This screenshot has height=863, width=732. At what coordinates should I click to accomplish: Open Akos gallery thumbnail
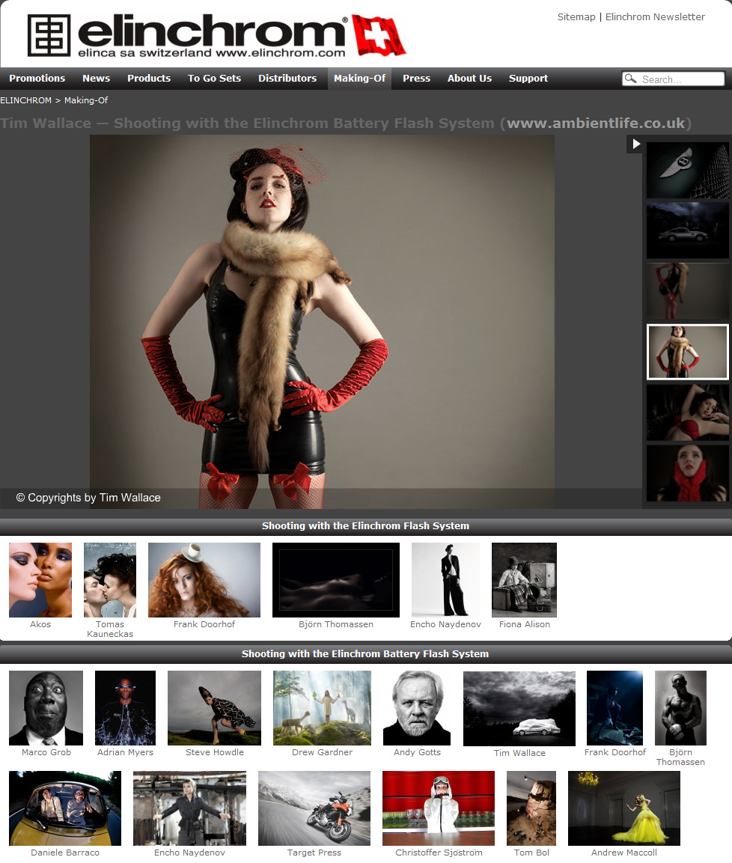tap(40, 579)
